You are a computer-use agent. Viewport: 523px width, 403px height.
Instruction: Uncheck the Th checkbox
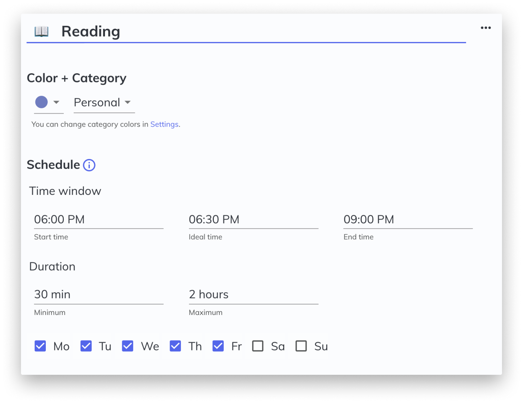175,346
